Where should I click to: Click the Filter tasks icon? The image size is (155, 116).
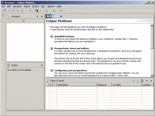pyautogui.click(x=142, y=81)
